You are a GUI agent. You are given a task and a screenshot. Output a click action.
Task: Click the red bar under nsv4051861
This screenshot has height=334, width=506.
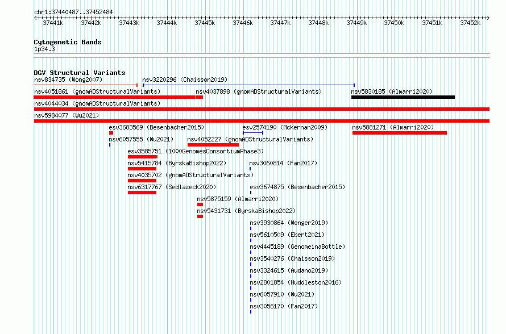click(x=114, y=97)
